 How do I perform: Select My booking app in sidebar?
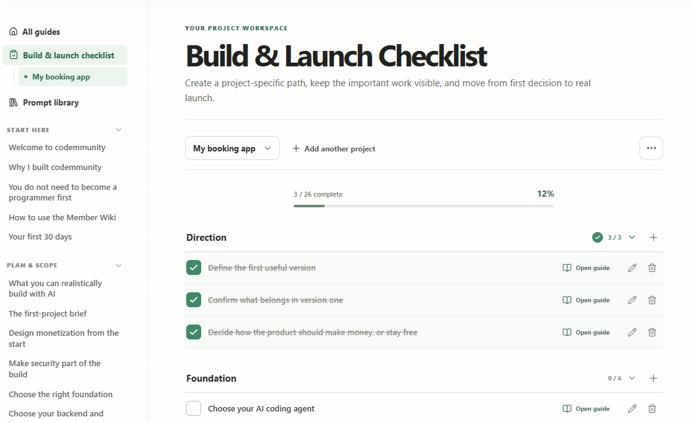pyautogui.click(x=73, y=77)
